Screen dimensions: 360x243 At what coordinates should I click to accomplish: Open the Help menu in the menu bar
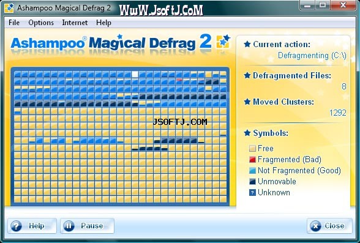103,23
